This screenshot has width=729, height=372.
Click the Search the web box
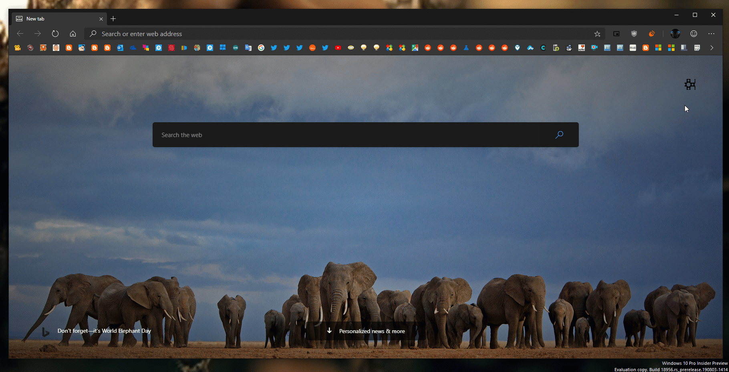[352, 135]
